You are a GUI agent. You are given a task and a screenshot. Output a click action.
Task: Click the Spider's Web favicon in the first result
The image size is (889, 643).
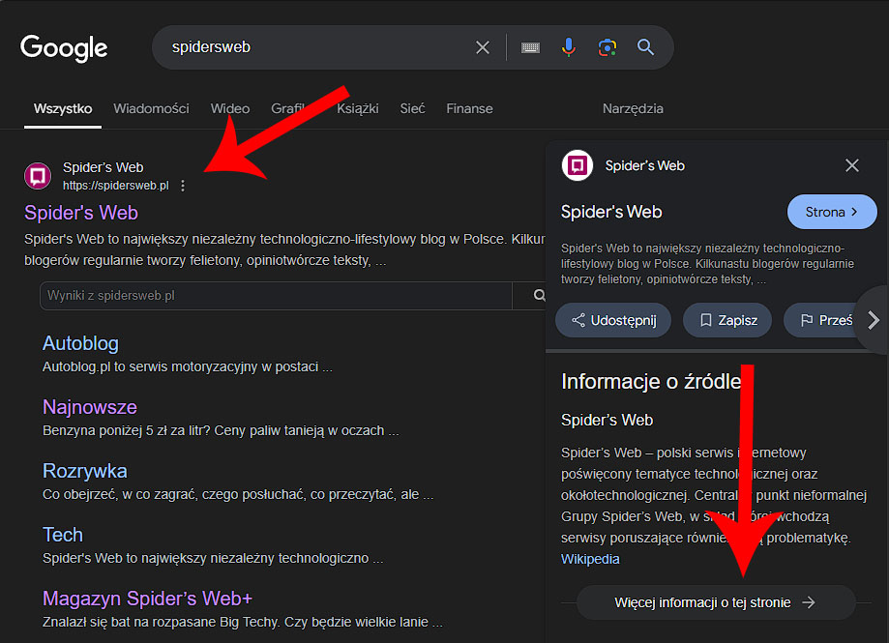click(38, 176)
